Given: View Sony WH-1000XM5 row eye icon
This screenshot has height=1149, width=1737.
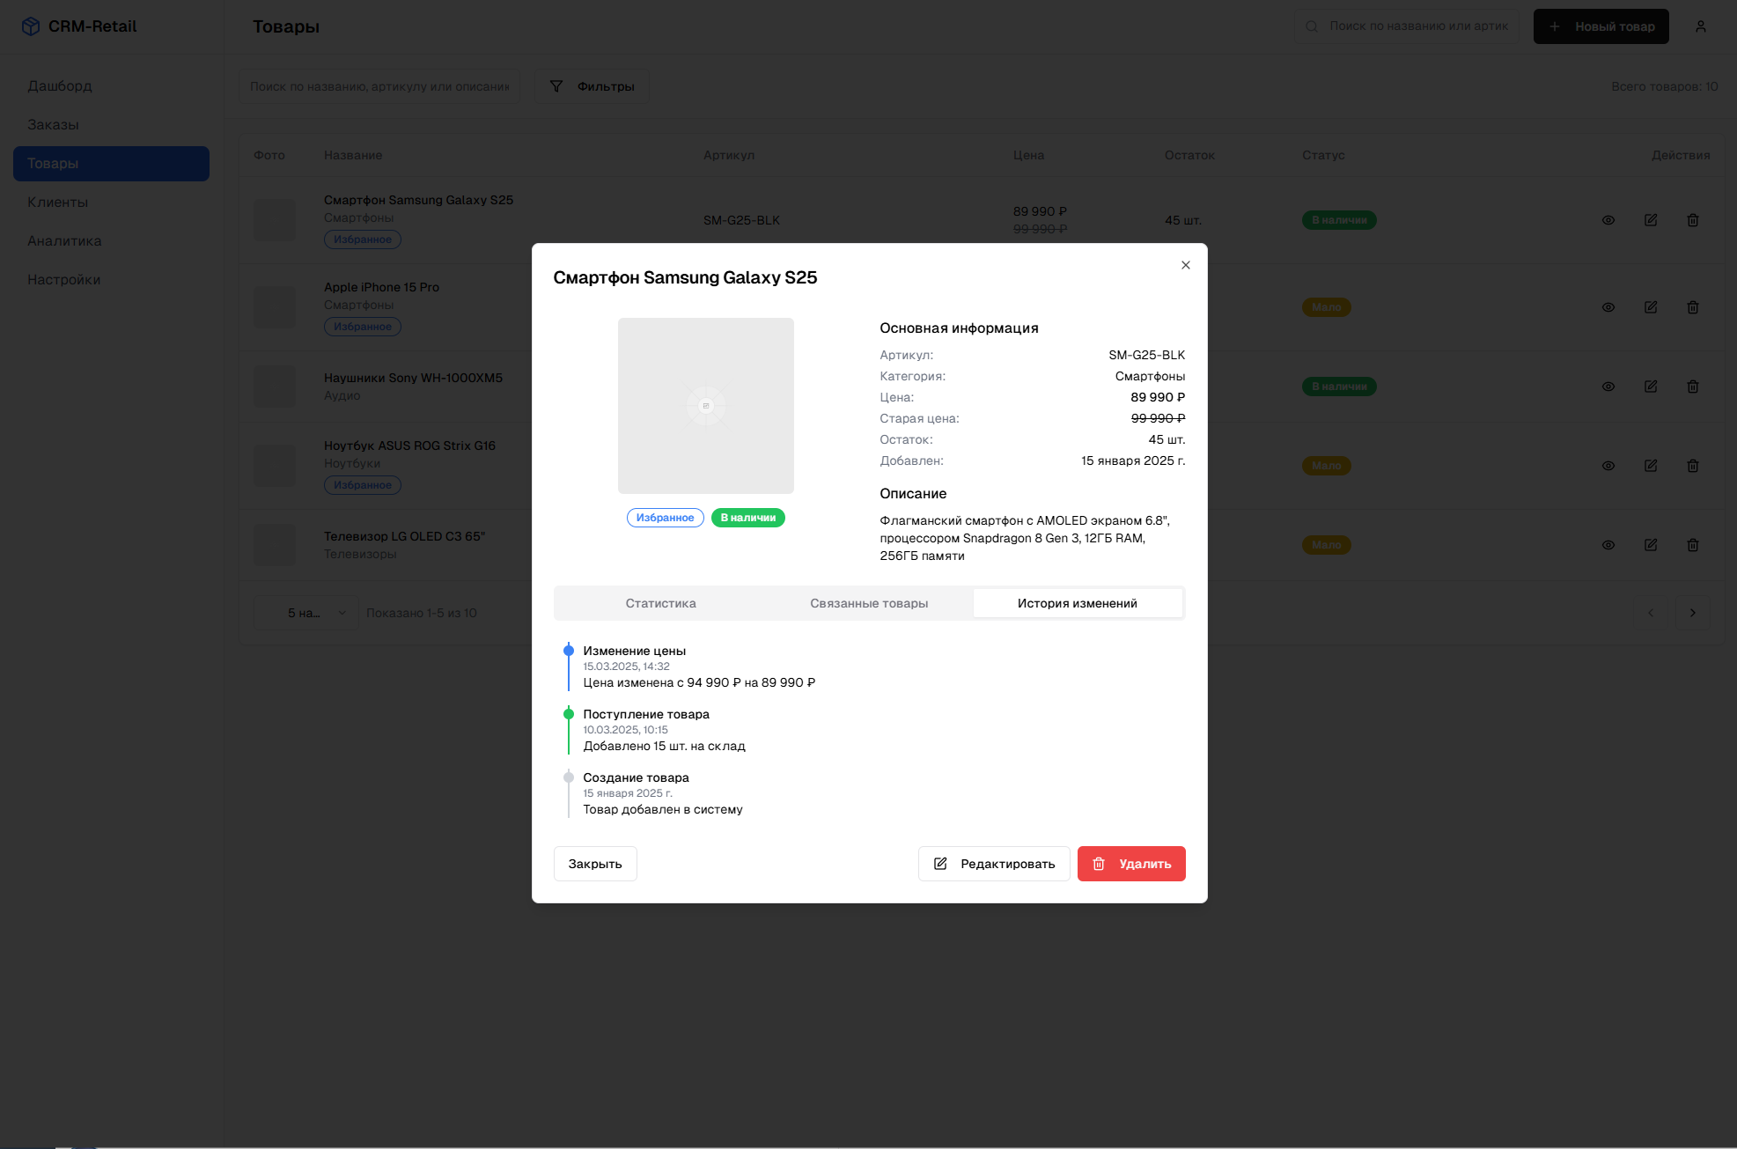Looking at the screenshot, I should 1608,387.
